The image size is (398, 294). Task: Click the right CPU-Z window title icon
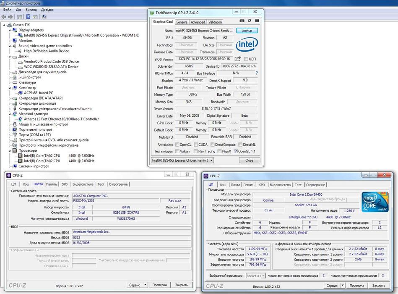pyautogui.click(x=206, y=176)
